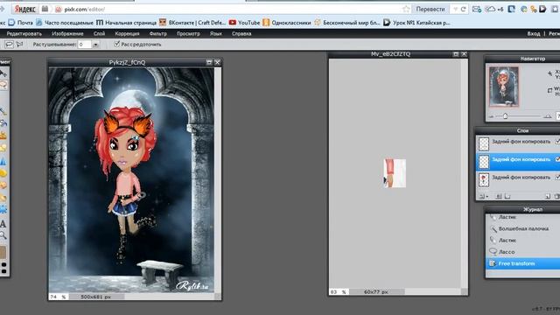Select the Sharpen tool (blue triangle icon)
This screenshot has height=315, width=560.
coord(3,161)
